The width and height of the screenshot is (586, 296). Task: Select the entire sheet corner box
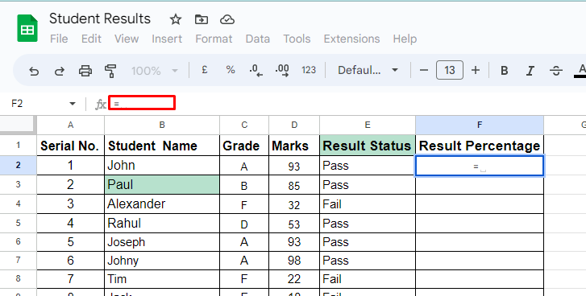pyautogui.click(x=18, y=125)
